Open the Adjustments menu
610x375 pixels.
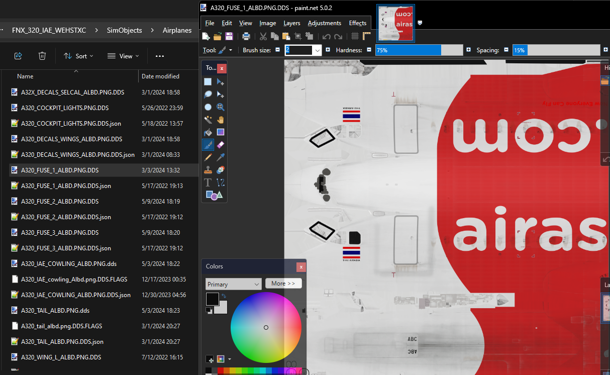(325, 23)
